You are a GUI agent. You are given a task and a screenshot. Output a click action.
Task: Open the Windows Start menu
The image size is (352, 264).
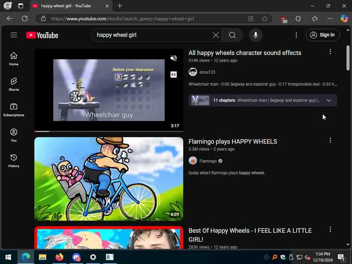[8, 257]
